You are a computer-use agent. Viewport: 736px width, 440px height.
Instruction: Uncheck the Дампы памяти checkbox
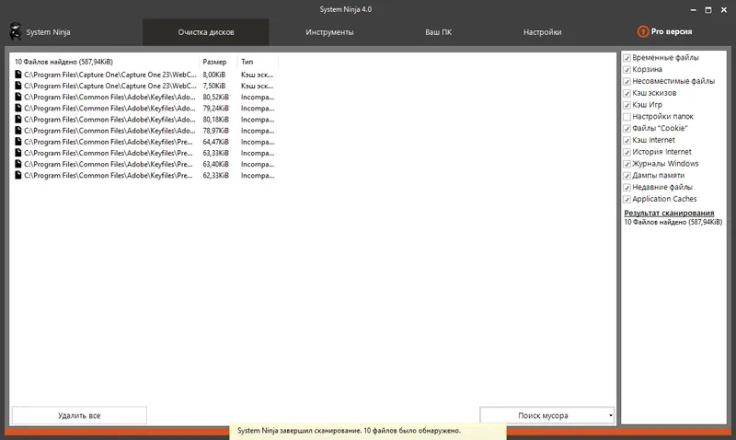coord(627,176)
